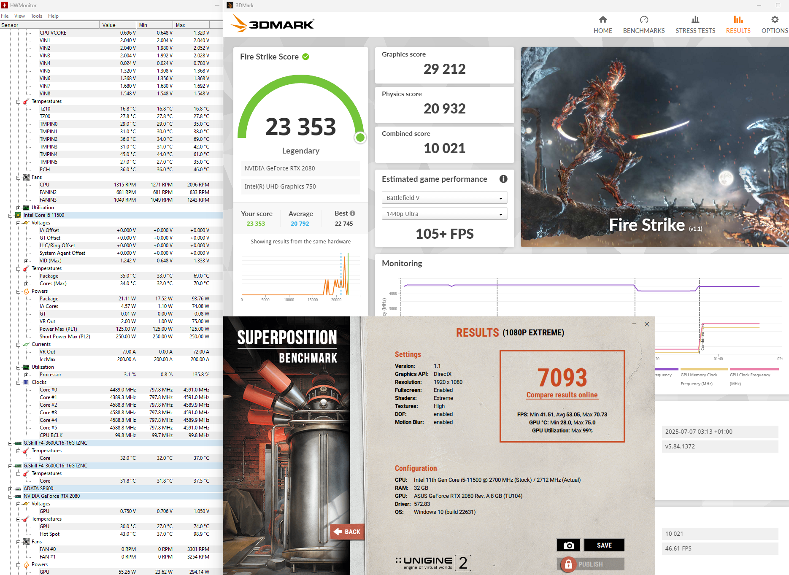
Task: Click the Currents icon in HWMonitor
Action: (26, 344)
